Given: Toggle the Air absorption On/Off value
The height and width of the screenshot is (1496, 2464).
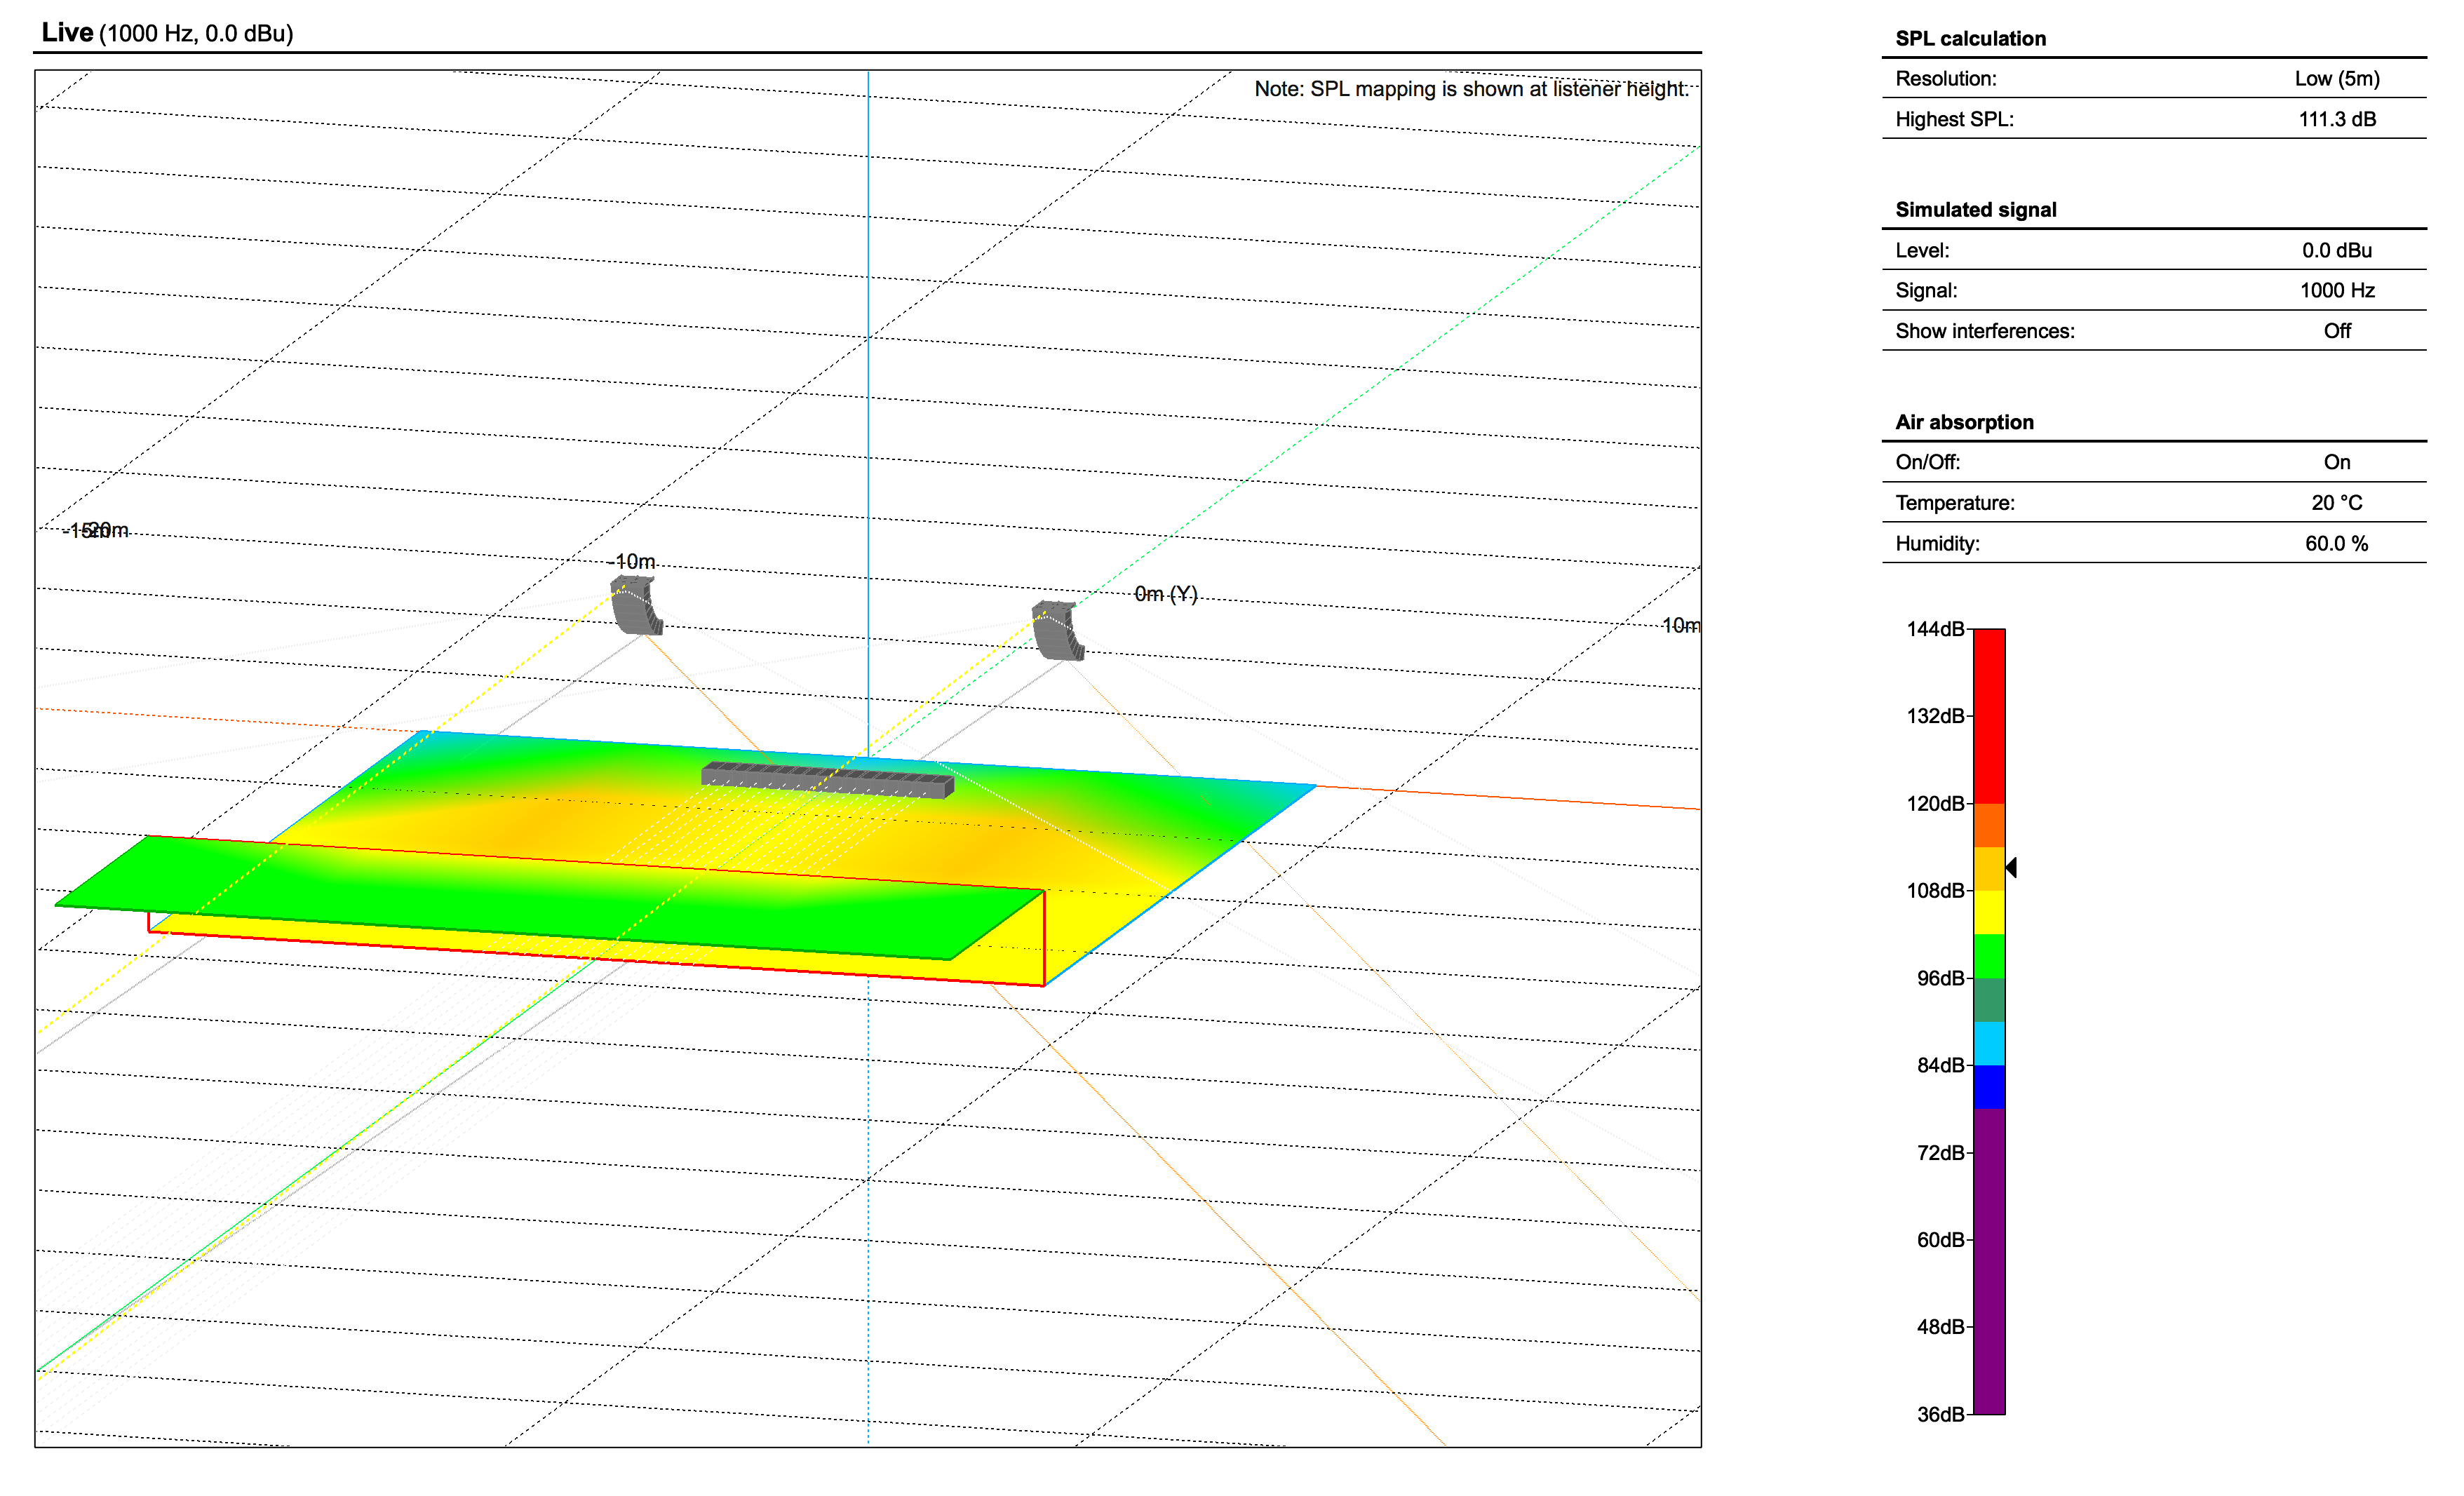Looking at the screenshot, I should (x=2336, y=462).
